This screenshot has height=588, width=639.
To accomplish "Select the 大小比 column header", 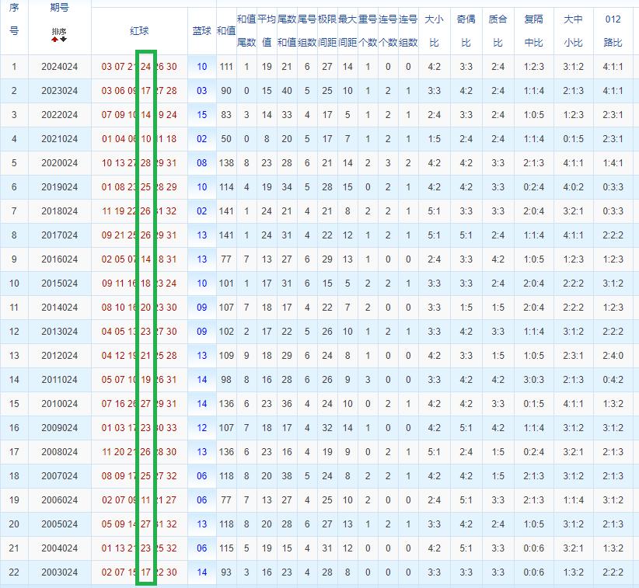I will 434,30.
